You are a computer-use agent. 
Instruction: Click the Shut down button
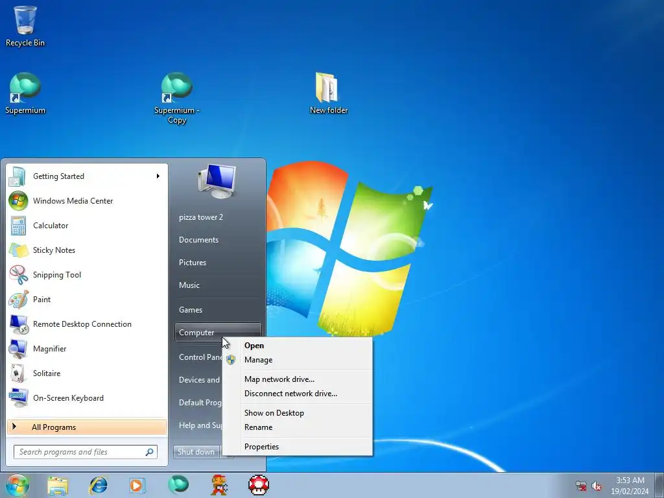196,452
